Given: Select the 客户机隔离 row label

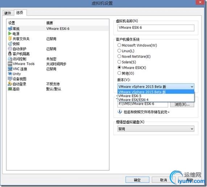Looking at the screenshot, I should (21, 54).
